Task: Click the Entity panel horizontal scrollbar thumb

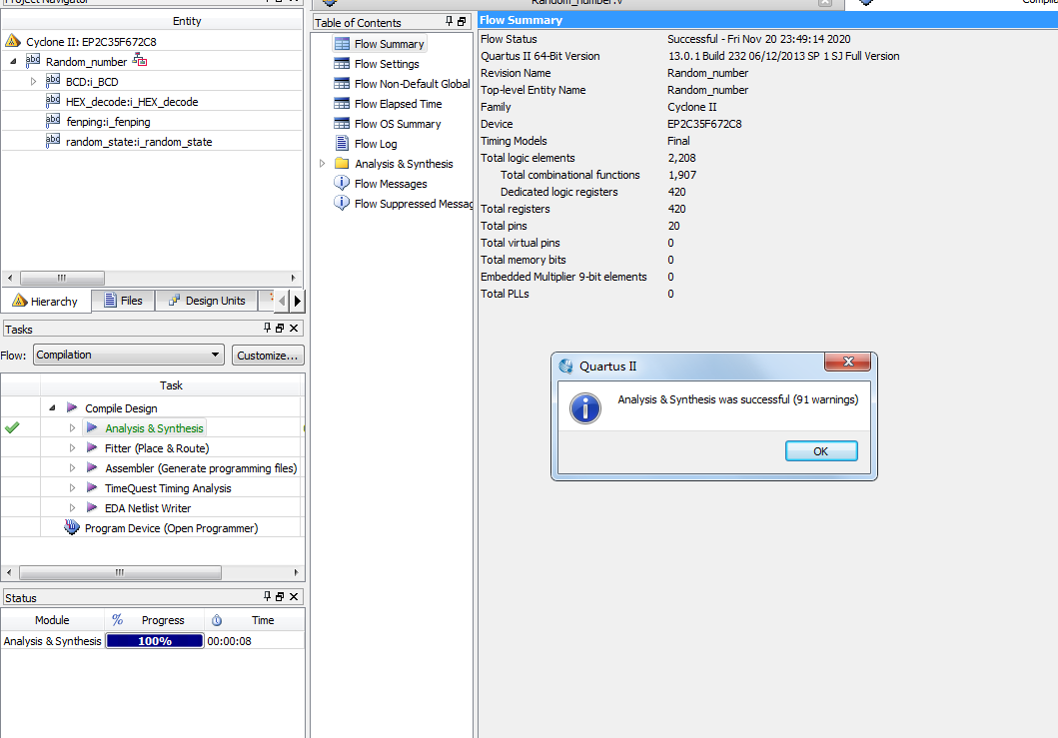Action: 62,278
